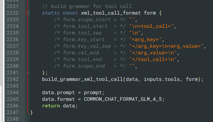The width and height of the screenshot is (213, 122).
Task: Click the return keyword on line 2246
Action: (x=51, y=106)
